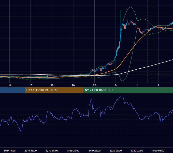
Task: Click hour label 16 on upper axis
Action: [x=31, y=85]
